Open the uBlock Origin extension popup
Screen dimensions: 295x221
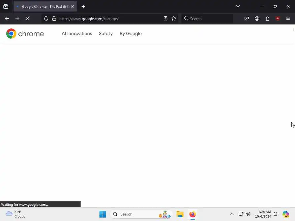point(278,18)
